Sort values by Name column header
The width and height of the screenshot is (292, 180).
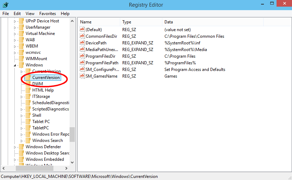pyautogui.click(x=99, y=22)
